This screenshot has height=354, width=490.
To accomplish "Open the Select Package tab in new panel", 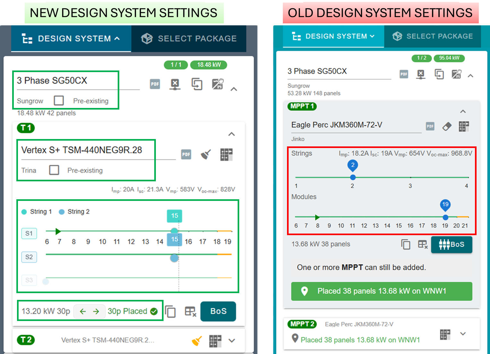I will 189,38.
